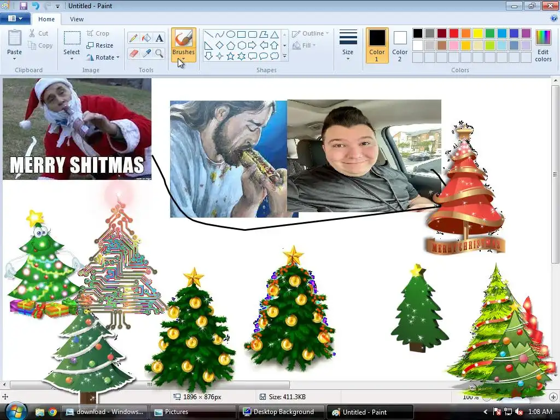Launch Chrome from quick launch

coord(52,412)
